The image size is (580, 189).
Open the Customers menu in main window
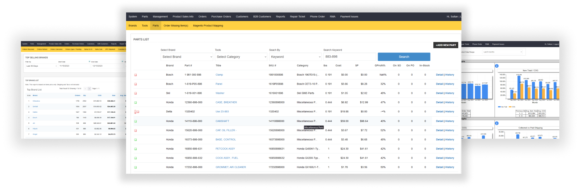click(x=242, y=16)
